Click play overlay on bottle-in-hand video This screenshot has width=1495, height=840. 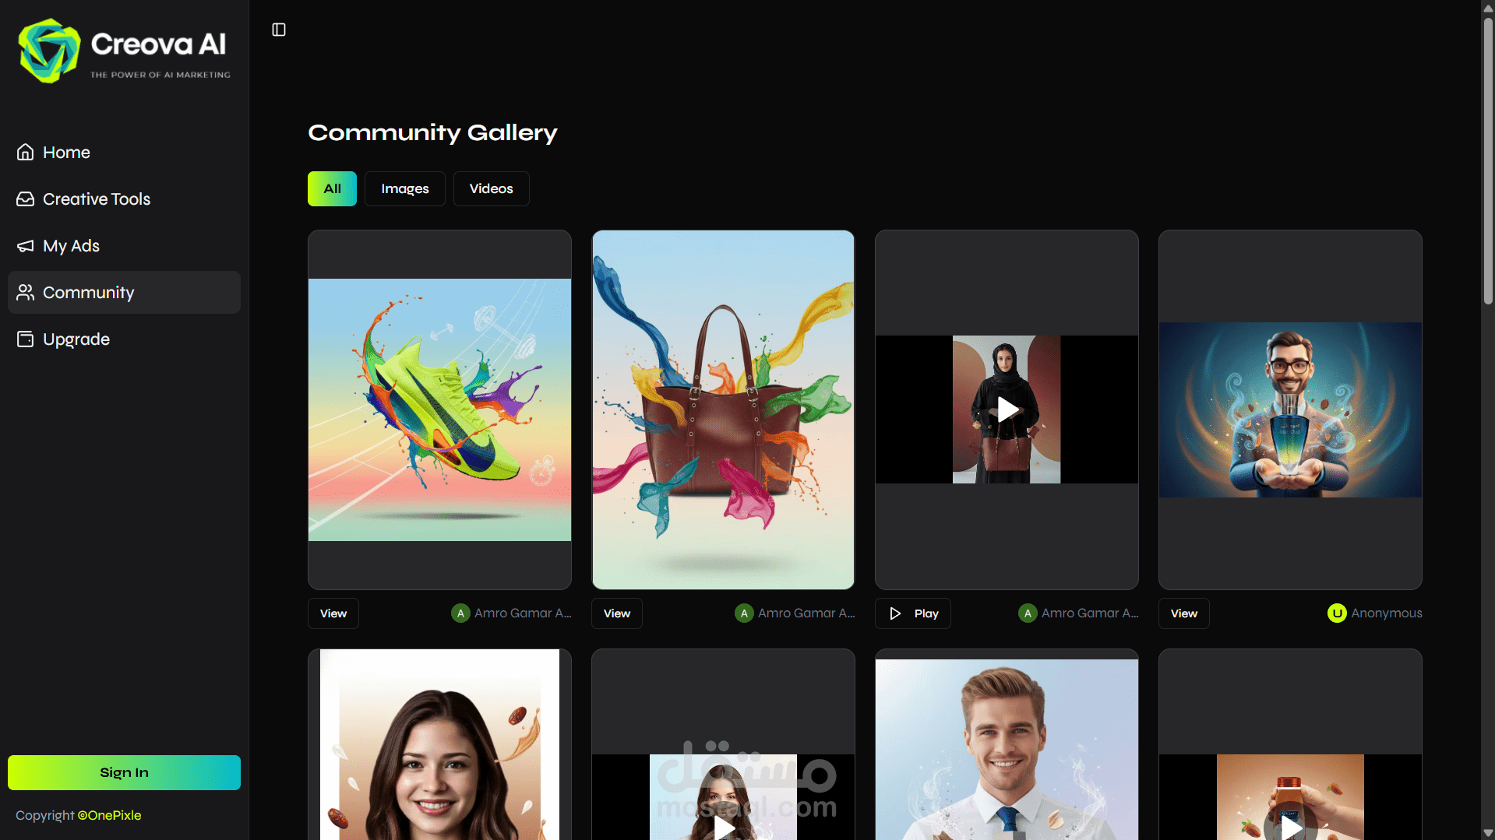[x=1291, y=827]
